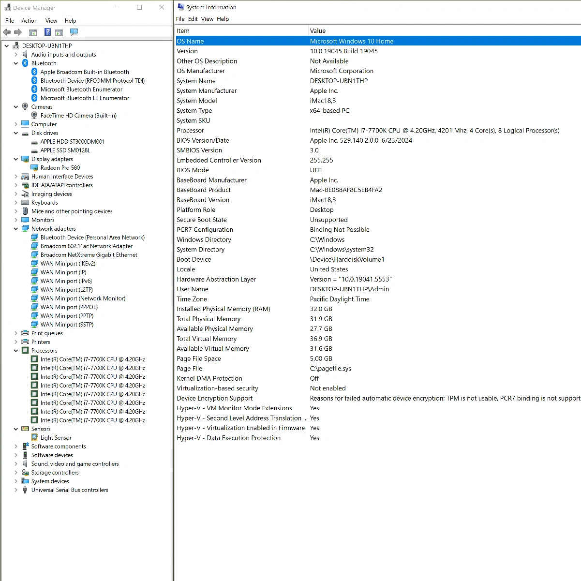Screen dimensions: 581x581
Task: Click the Network adapters category icon
Action: [25, 229]
